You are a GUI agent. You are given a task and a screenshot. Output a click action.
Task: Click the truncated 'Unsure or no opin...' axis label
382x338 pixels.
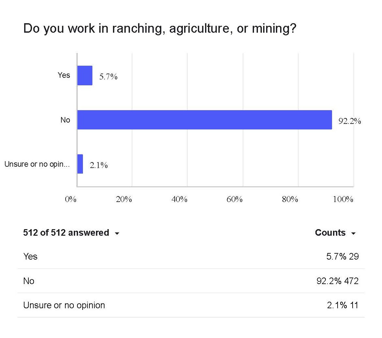click(37, 164)
